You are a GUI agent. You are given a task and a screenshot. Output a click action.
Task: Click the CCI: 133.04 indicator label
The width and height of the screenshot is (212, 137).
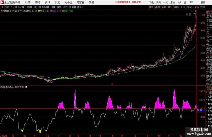(21, 87)
